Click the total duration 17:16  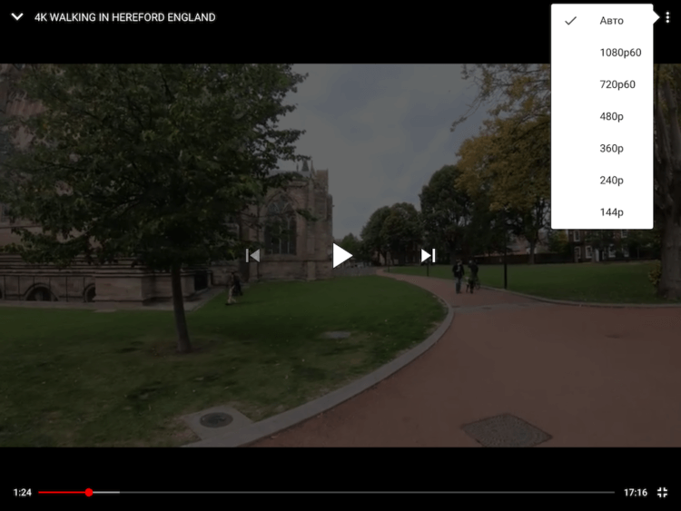coord(636,492)
